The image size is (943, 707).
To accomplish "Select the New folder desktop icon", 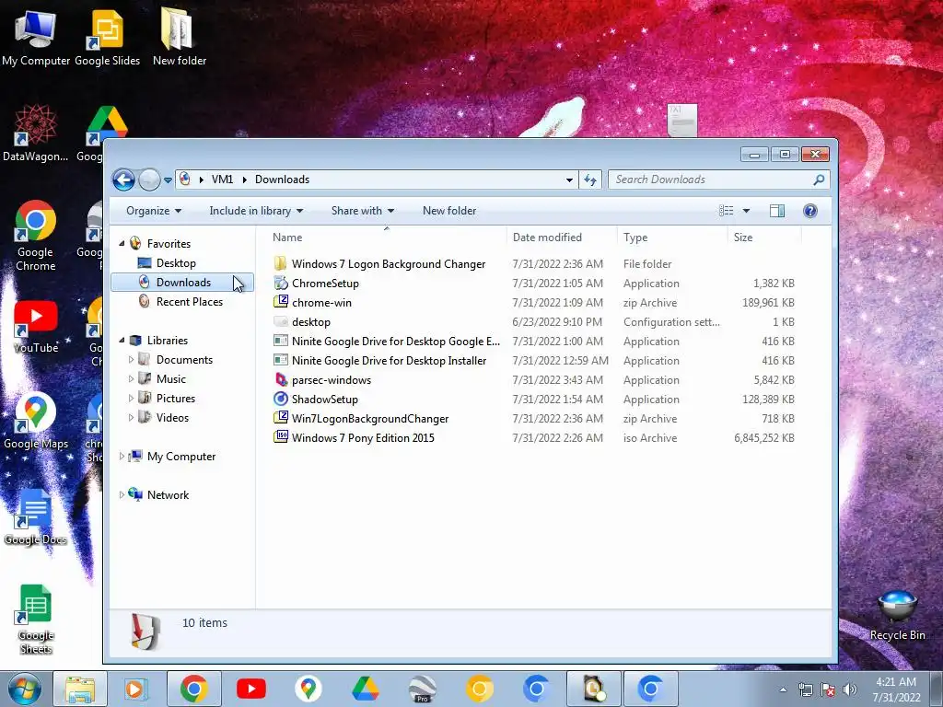I will pos(179,37).
